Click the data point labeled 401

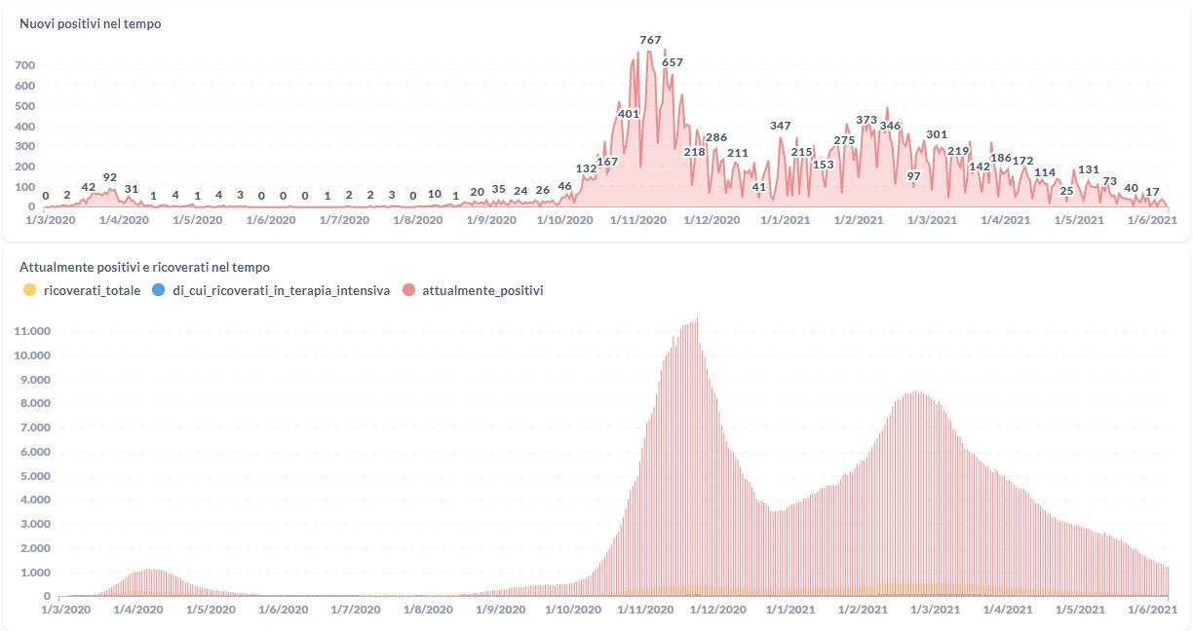point(629,114)
